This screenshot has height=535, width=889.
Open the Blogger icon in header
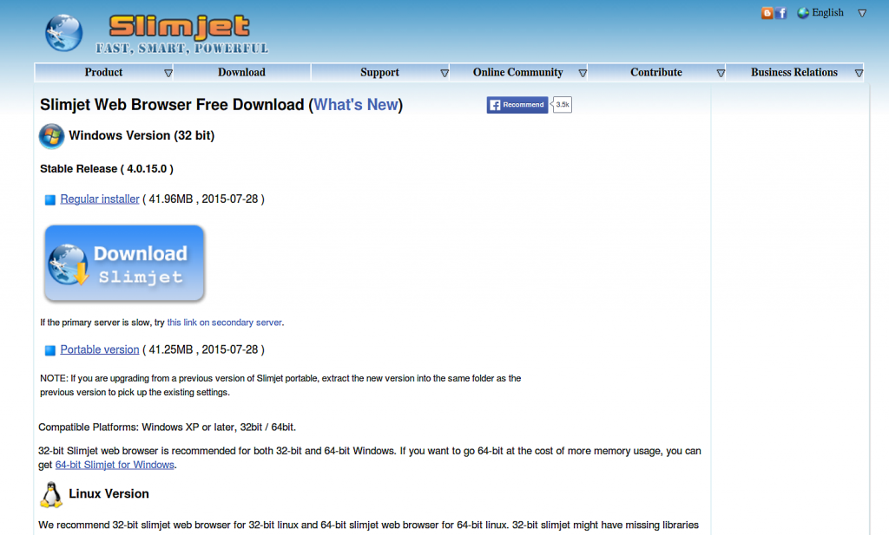(767, 13)
